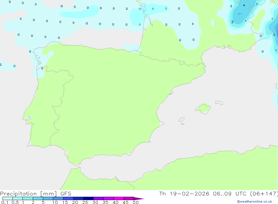This screenshot has width=278, height=204.
Task: Click legend value label "15"
Action: [65, 202]
